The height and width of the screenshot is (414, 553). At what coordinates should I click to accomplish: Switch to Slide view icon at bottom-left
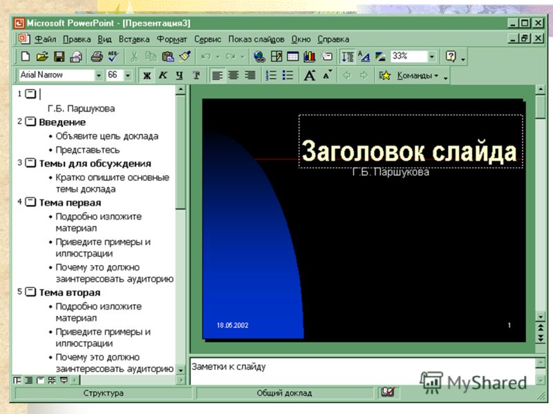(41, 380)
